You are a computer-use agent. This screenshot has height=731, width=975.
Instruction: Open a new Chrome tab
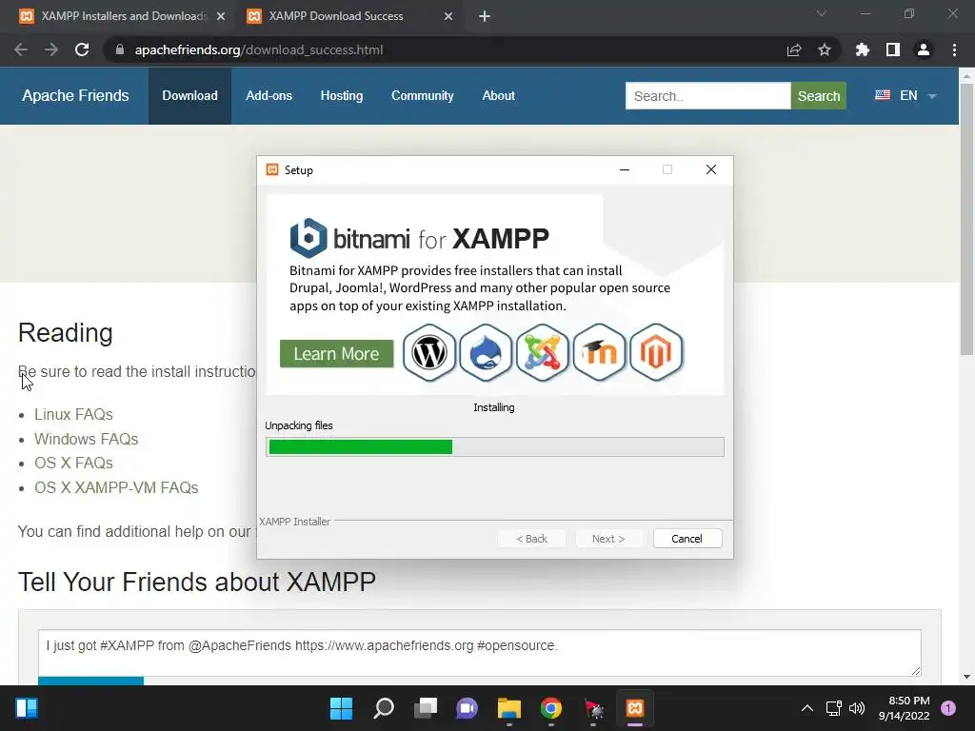(x=485, y=16)
